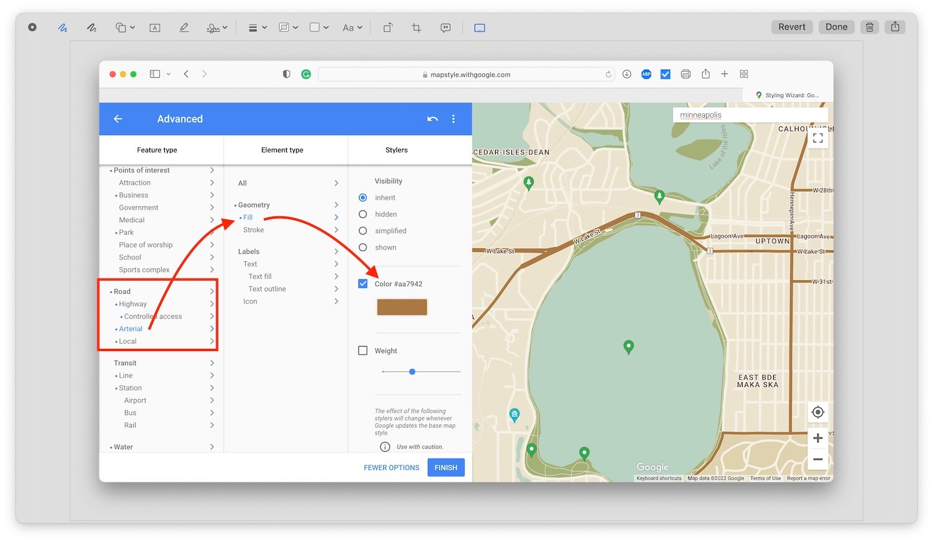Switch to the Stylers column header
This screenshot has height=542, width=933.
396,150
